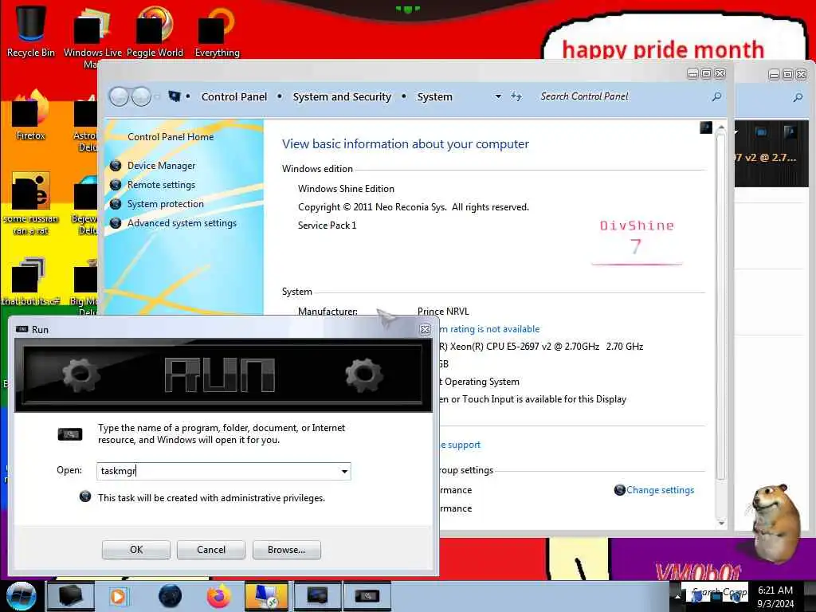Click the computer icon in the address bar
Image resolution: width=816 pixels, height=612 pixels.
(175, 96)
